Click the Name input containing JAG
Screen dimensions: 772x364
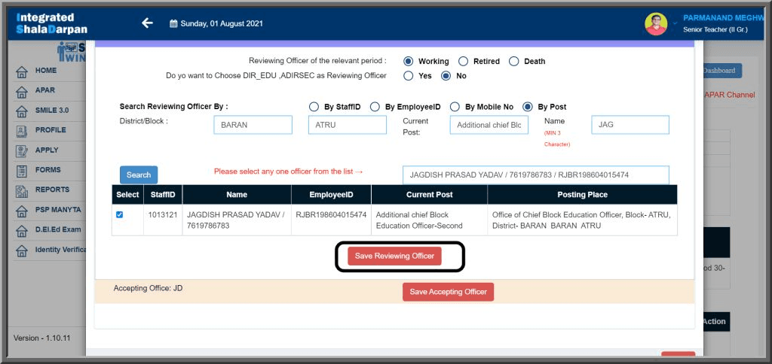coord(630,125)
